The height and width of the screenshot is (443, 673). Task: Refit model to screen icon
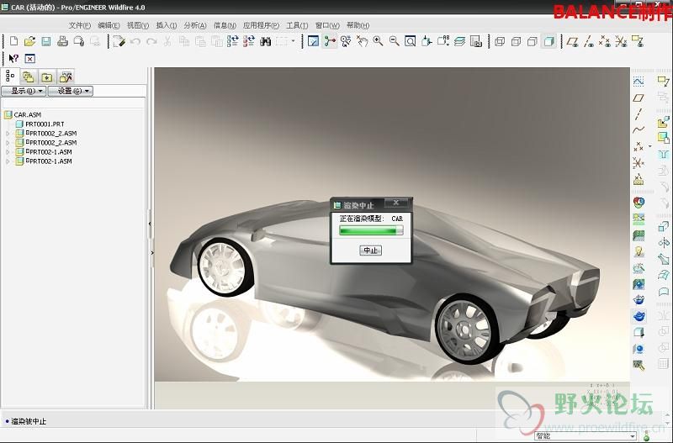(x=411, y=41)
